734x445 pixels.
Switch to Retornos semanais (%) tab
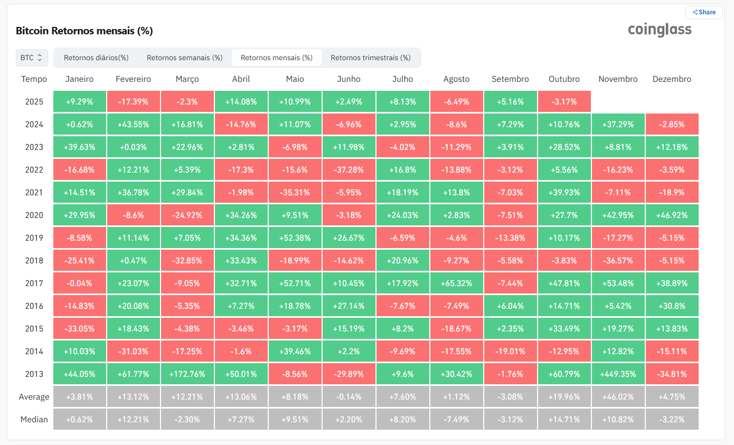(x=184, y=58)
